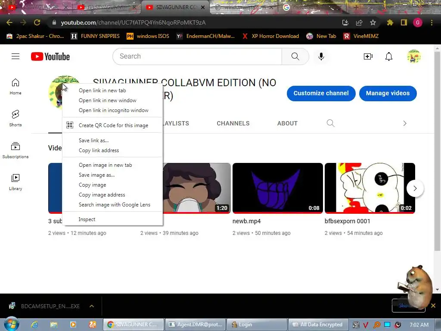Open notifications bell

(x=389, y=56)
